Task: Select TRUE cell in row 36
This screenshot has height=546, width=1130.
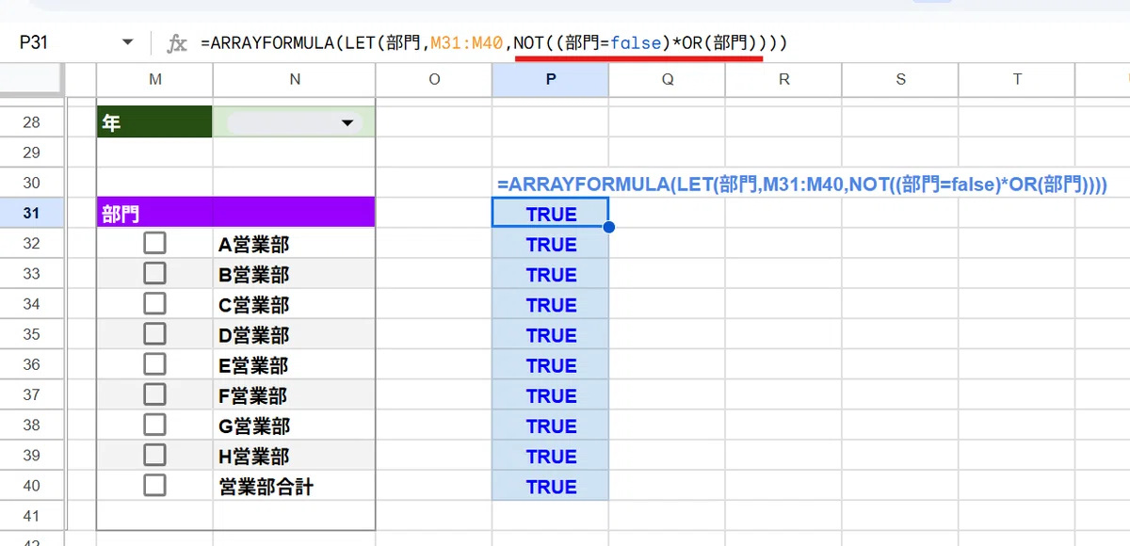Action: tap(551, 364)
